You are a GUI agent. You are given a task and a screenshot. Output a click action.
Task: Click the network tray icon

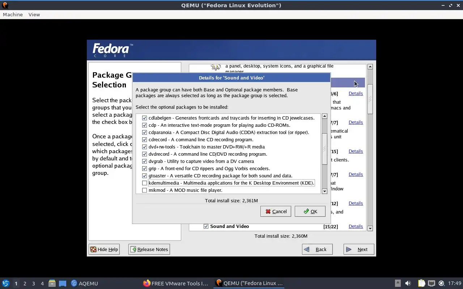pos(431,283)
